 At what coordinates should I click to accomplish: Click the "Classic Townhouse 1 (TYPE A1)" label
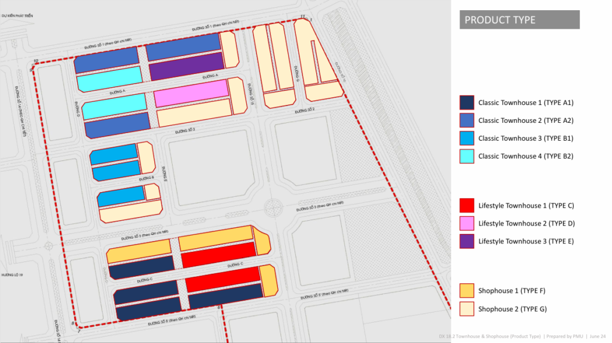[525, 103]
